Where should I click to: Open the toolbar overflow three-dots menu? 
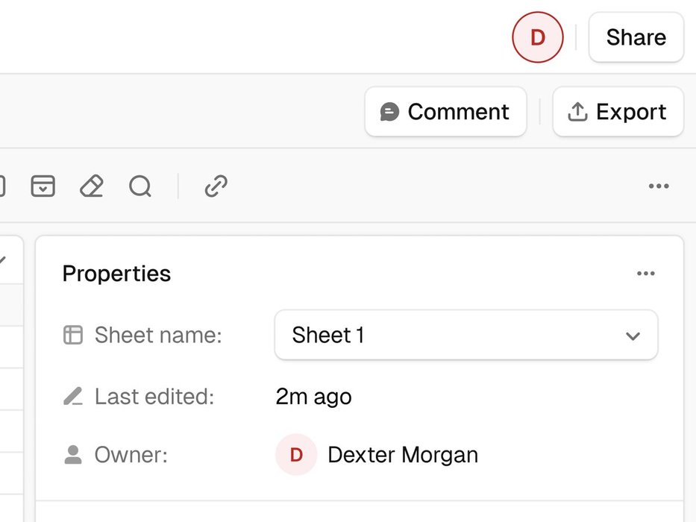pos(659,186)
